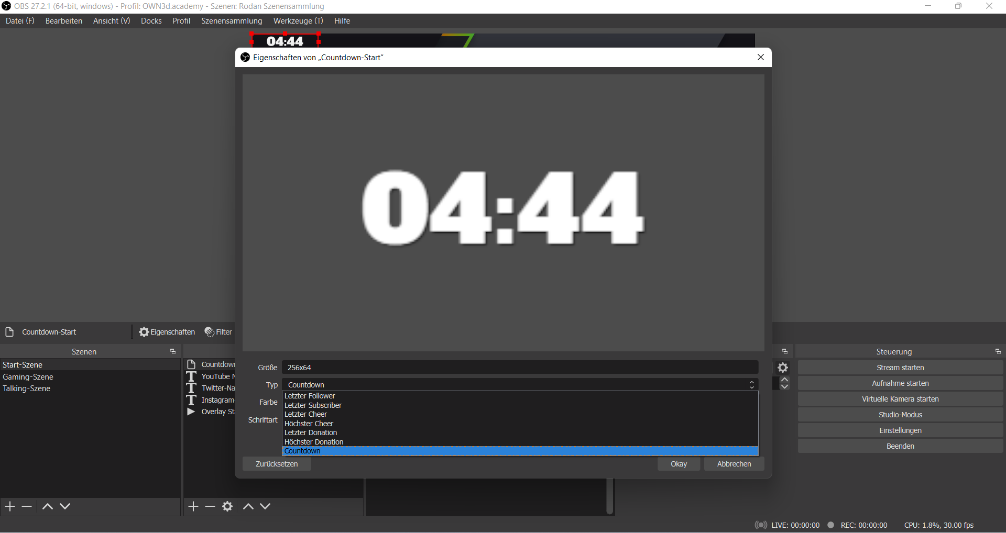
Task: Add a new scene with the plus icon
Action: (9, 506)
